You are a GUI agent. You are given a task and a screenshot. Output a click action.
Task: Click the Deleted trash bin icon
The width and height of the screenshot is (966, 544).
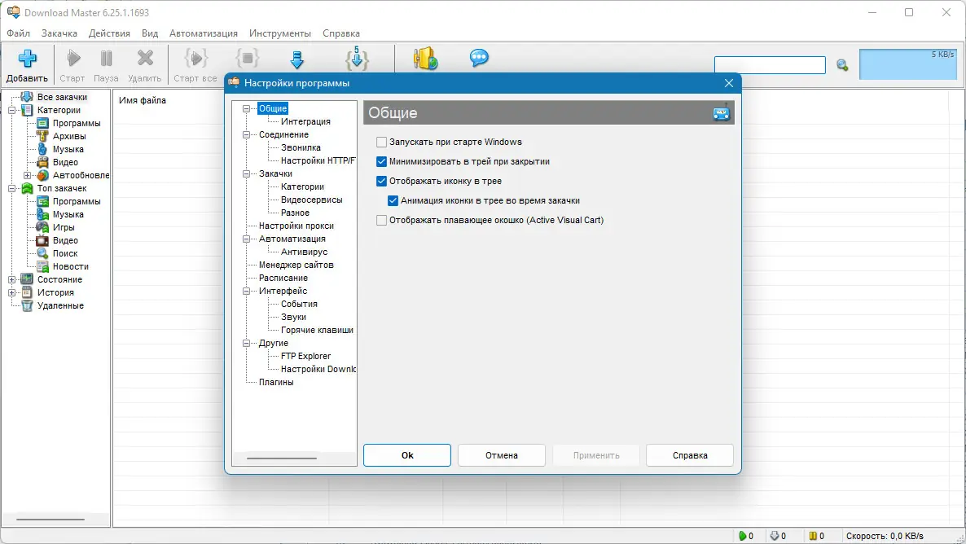pos(27,305)
